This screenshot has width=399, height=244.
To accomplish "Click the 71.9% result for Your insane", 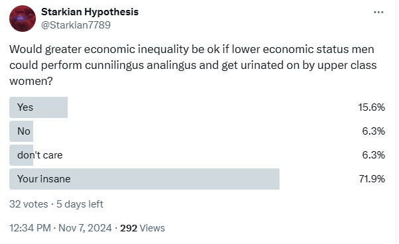I will tap(372, 179).
